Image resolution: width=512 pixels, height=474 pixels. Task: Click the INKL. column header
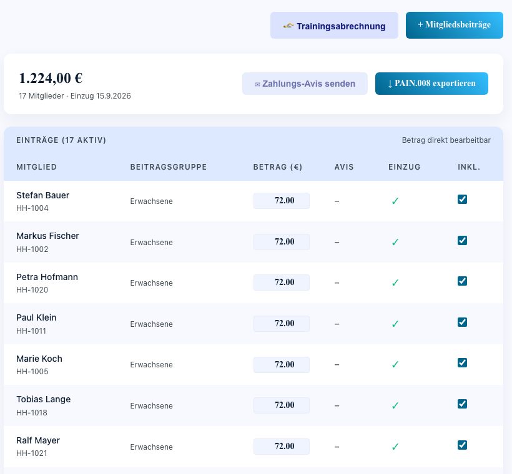click(x=469, y=167)
